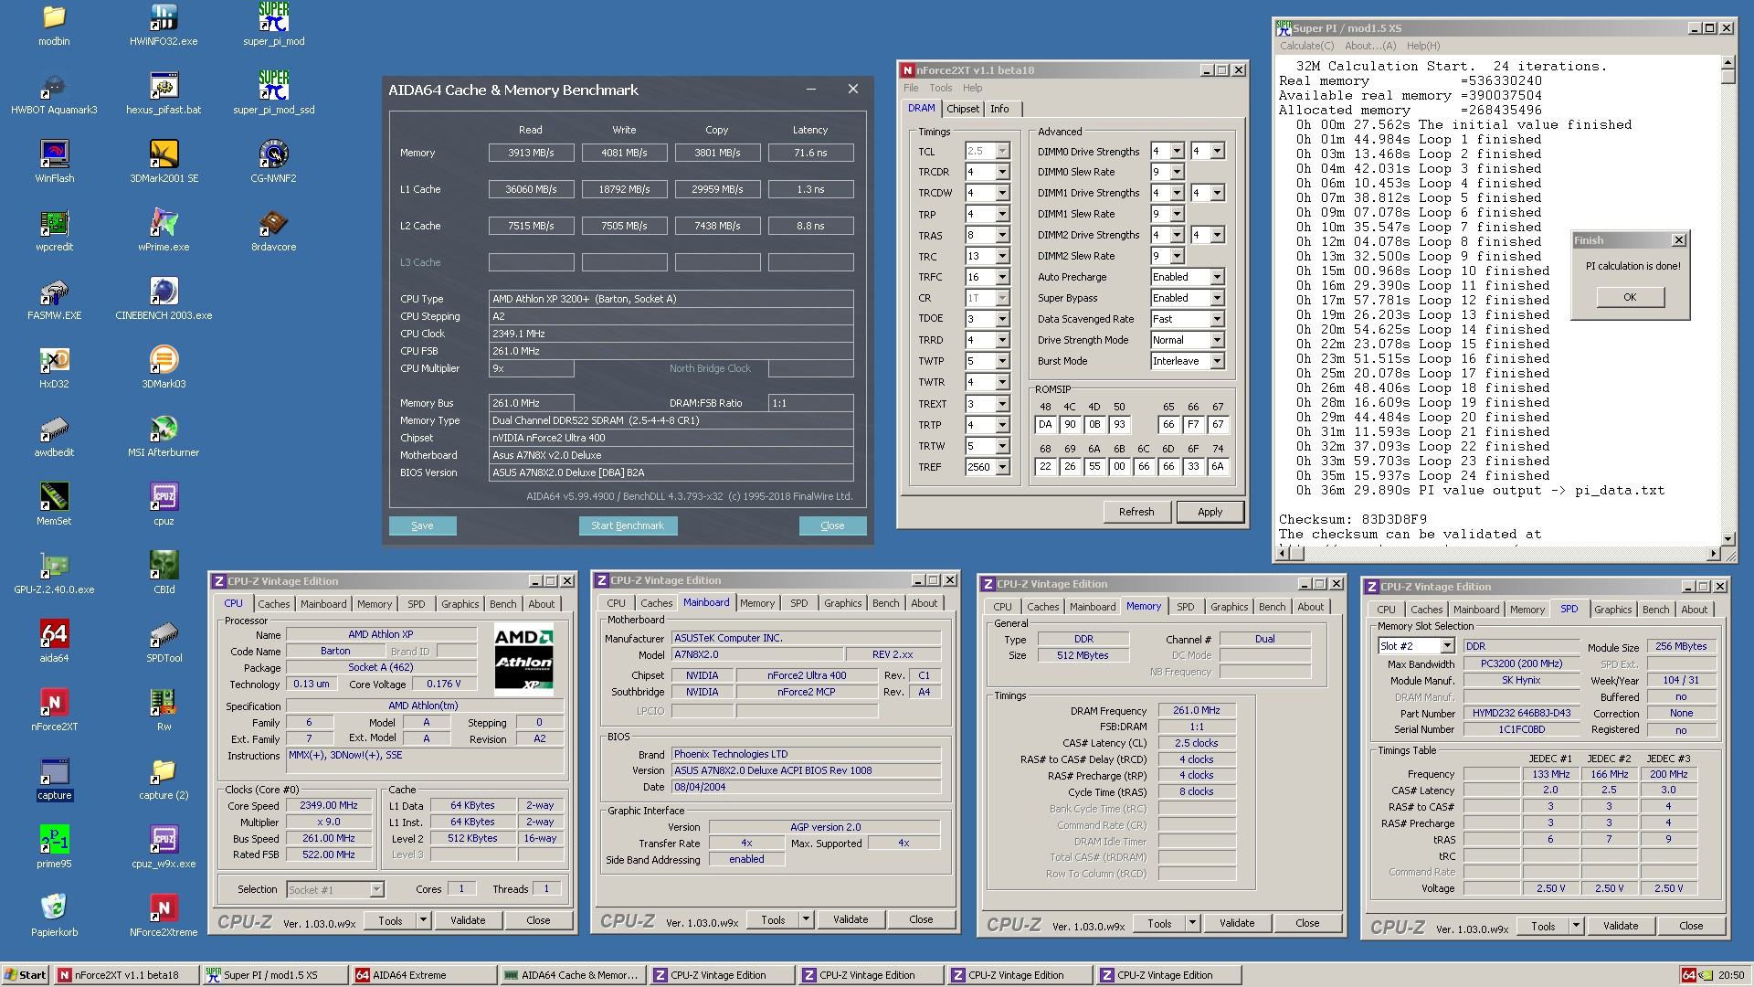Open wpcredit desktop icon
1754x987 pixels.
[54, 230]
